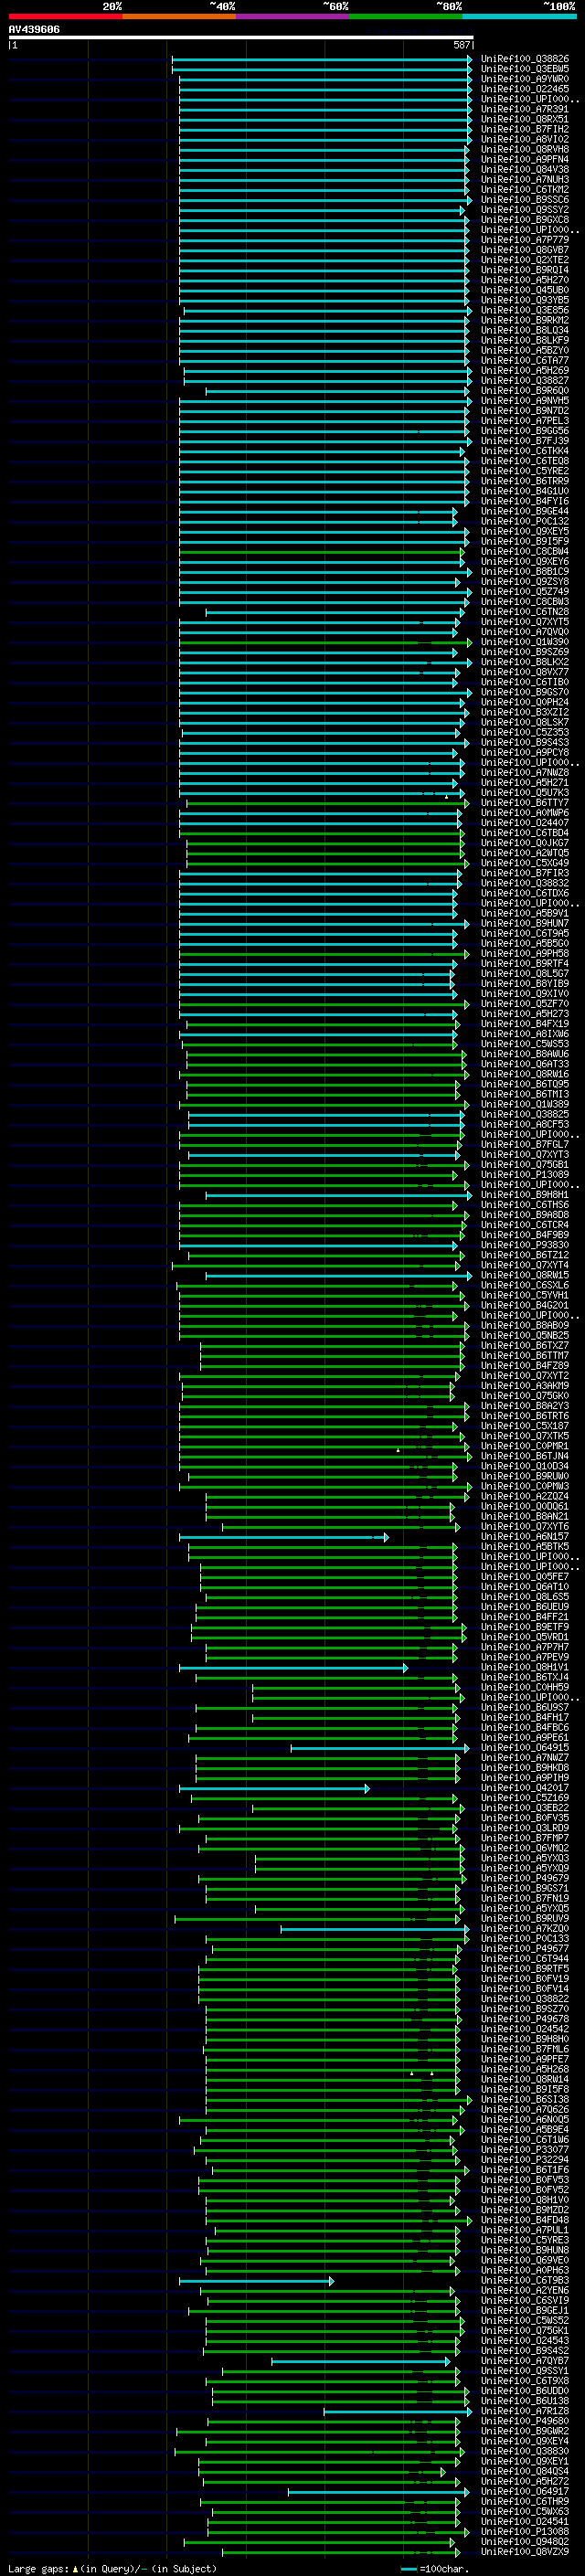585x2576 pixels.
Task: Select UniRef100_C5X187 label
Action: (x=525, y=1426)
